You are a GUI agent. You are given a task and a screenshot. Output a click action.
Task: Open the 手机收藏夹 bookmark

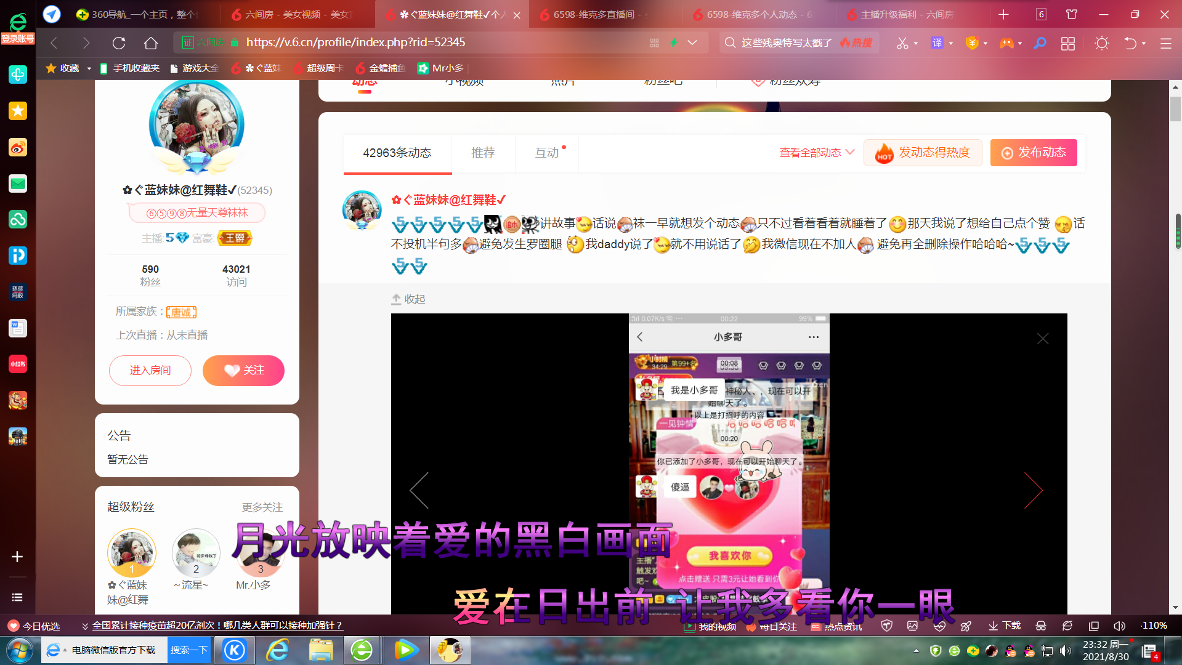(x=129, y=68)
